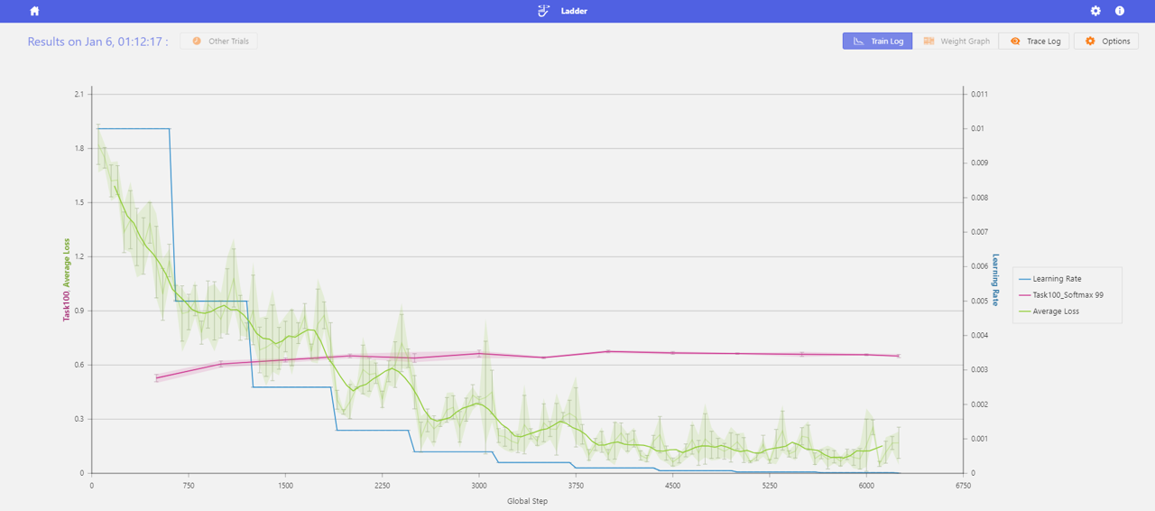Go to the home page icon
This screenshot has width=1155, height=511.
point(34,12)
